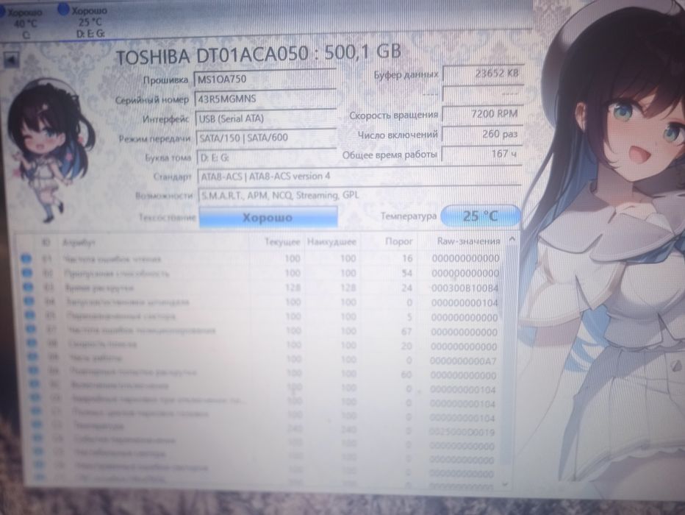Click the firmware field MS1OA750
Image resolution: width=685 pixels, height=515 pixels.
click(x=265, y=79)
